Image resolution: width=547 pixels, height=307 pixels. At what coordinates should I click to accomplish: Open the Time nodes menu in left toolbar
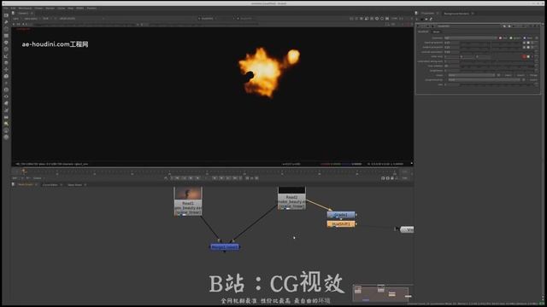click(6, 29)
